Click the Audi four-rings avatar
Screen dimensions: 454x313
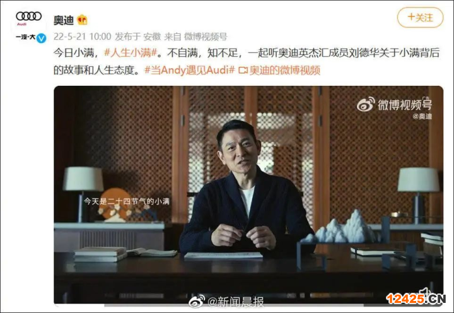pyautogui.click(x=28, y=18)
